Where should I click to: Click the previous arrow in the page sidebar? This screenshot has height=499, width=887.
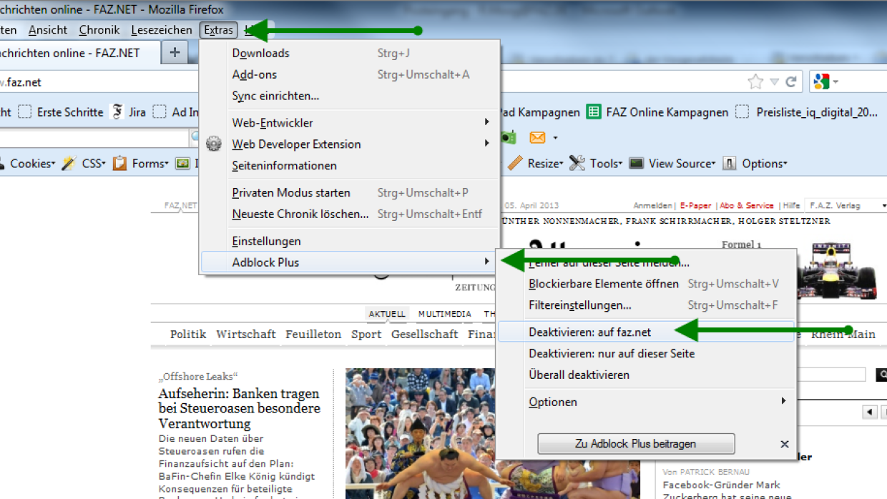pyautogui.click(x=870, y=412)
